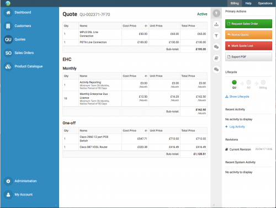Click the Billing lifecycle stage circle

pos(263,82)
